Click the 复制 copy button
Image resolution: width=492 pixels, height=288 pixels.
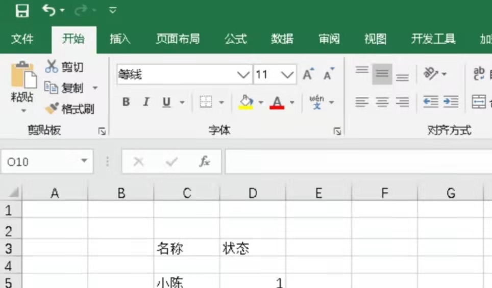pyautogui.click(x=65, y=88)
